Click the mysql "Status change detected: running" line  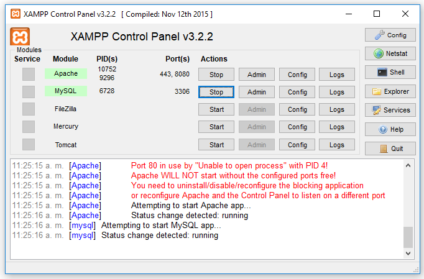click(160, 236)
